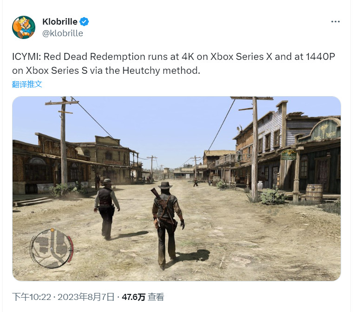The width and height of the screenshot is (356, 312).
Task: Click the 2023年8月7日 date
Action: pyautogui.click(x=86, y=297)
